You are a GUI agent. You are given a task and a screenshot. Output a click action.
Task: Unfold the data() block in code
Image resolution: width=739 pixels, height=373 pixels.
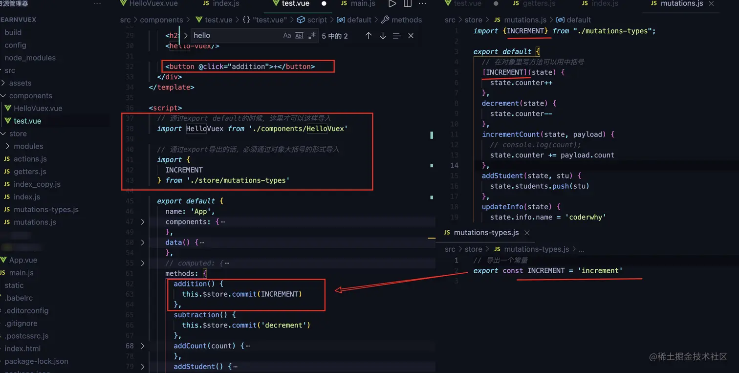pos(143,242)
